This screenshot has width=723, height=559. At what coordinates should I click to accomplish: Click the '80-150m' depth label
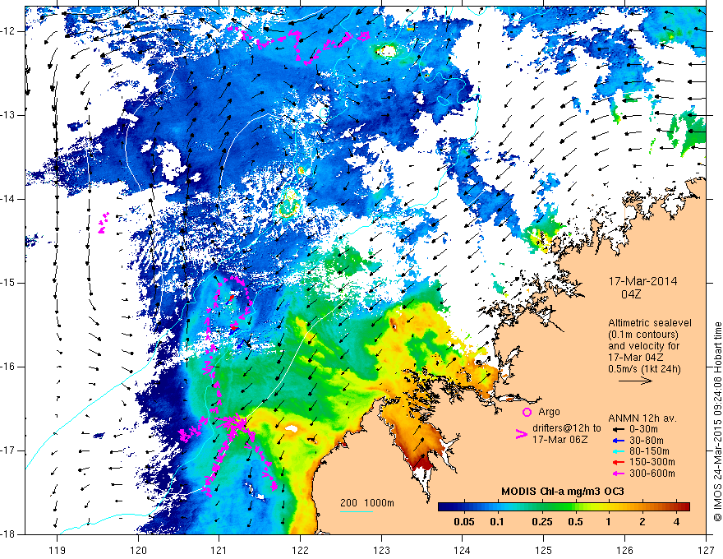[x=649, y=451]
